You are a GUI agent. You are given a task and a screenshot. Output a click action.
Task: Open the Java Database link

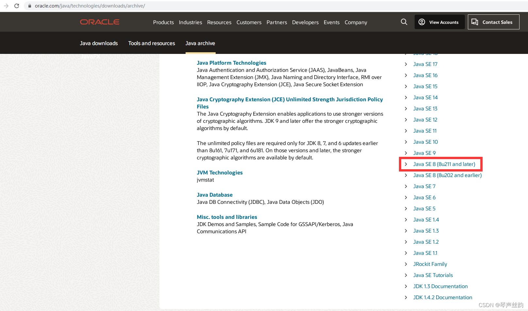pyautogui.click(x=215, y=195)
